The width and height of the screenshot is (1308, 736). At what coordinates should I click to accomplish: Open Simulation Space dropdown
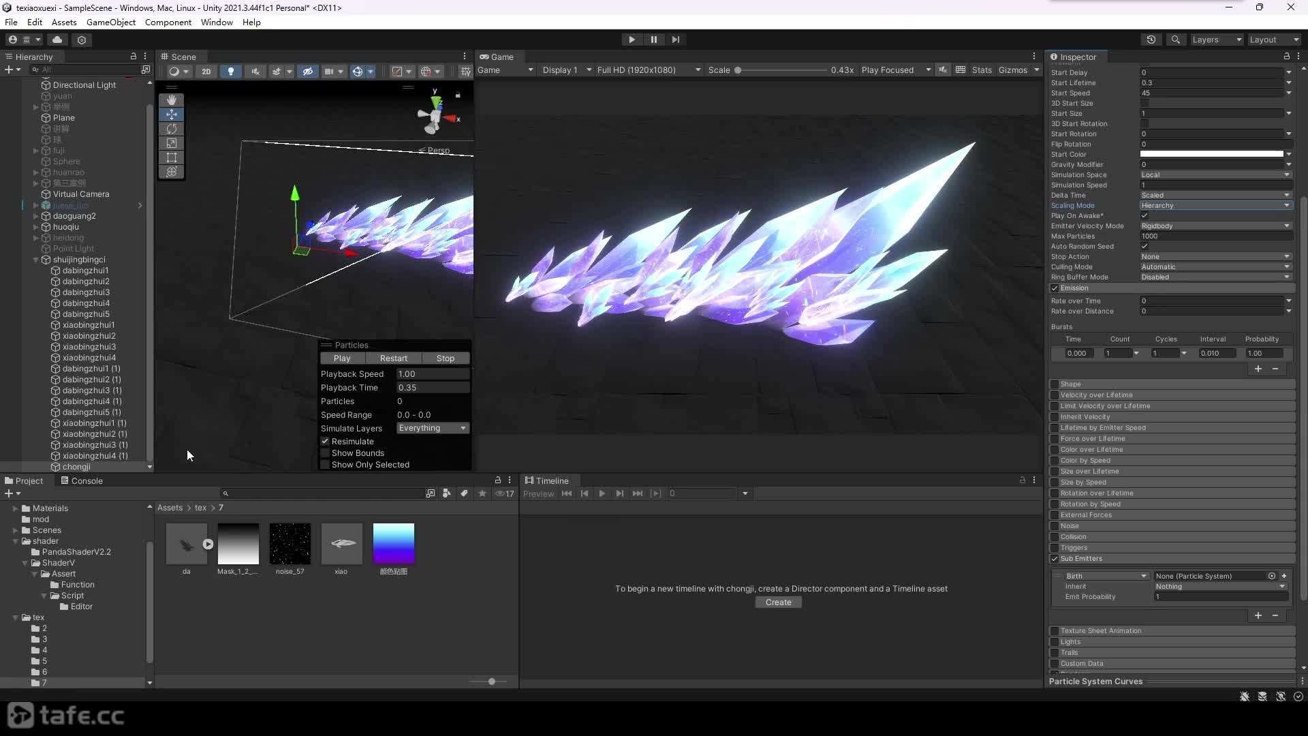pyautogui.click(x=1215, y=175)
